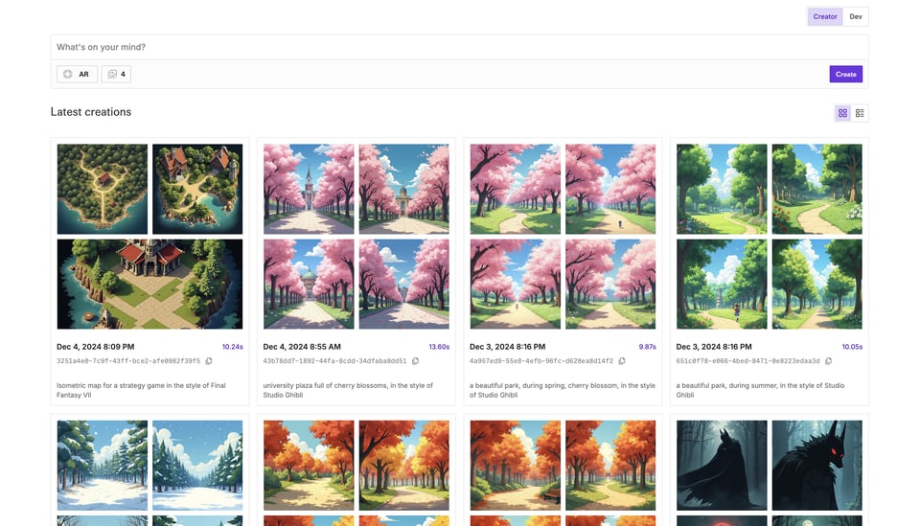Open the image count selector showing 4
920x526 pixels.
116,74
